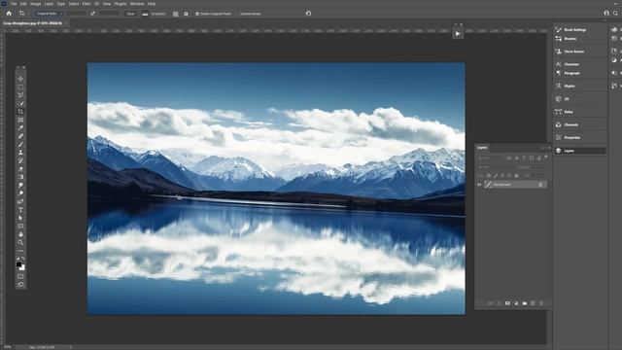
Task: Click the background color swatch
Action: pyautogui.click(x=23, y=268)
